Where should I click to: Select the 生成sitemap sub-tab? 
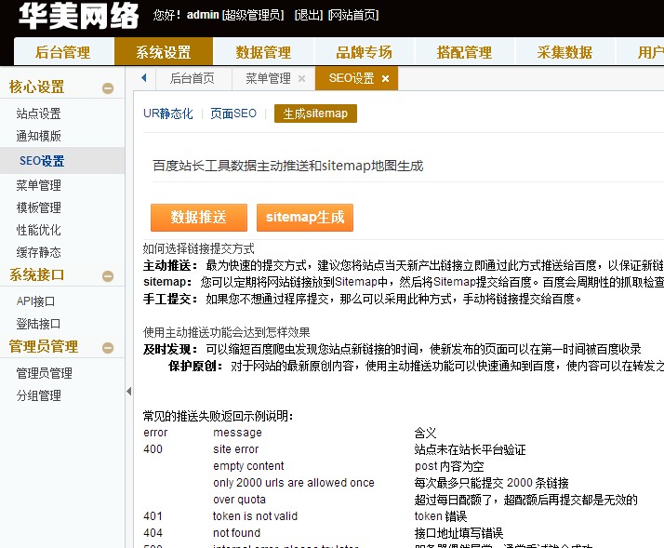pyautogui.click(x=315, y=114)
